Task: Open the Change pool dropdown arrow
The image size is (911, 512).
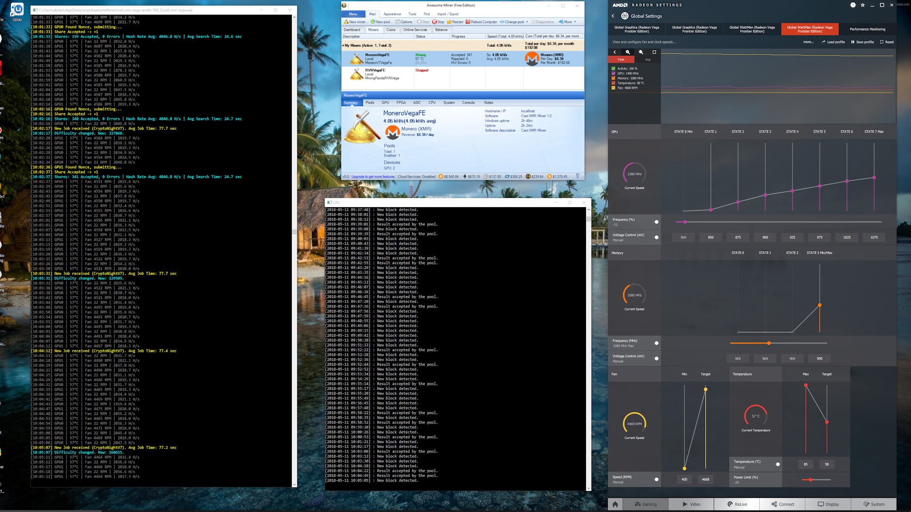Action: tap(527, 22)
